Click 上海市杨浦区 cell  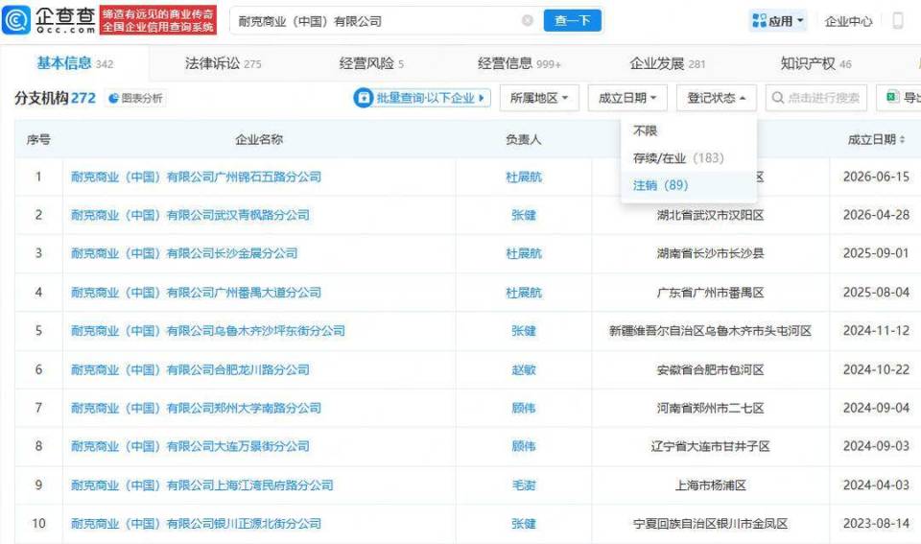click(x=710, y=485)
